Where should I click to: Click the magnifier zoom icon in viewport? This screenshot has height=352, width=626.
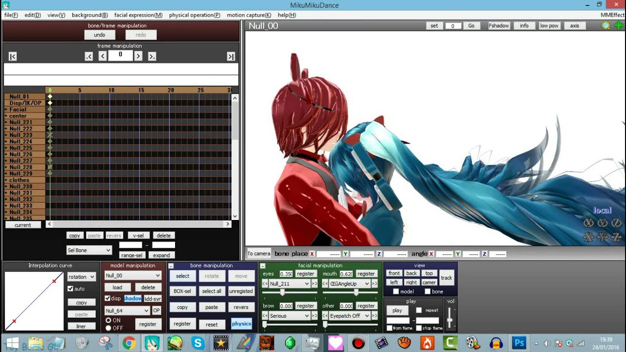tap(606, 25)
